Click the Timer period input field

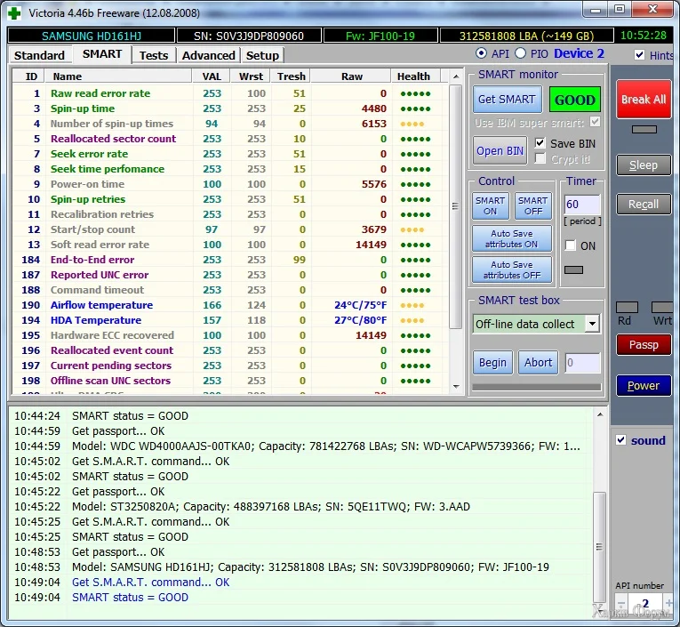click(x=582, y=205)
